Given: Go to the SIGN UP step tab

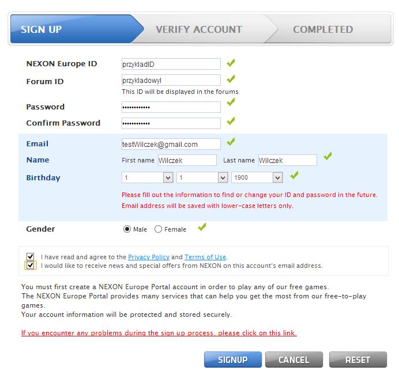Looking at the screenshot, I should [76, 29].
